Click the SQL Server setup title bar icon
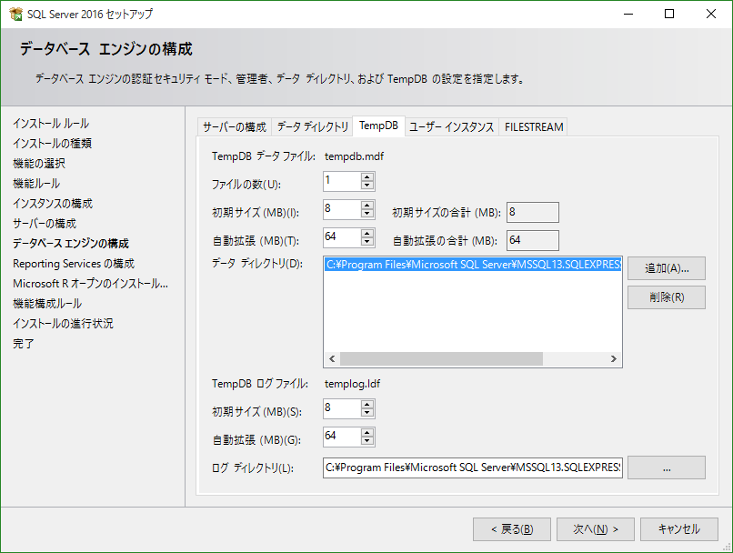733x553 pixels. tap(15, 14)
